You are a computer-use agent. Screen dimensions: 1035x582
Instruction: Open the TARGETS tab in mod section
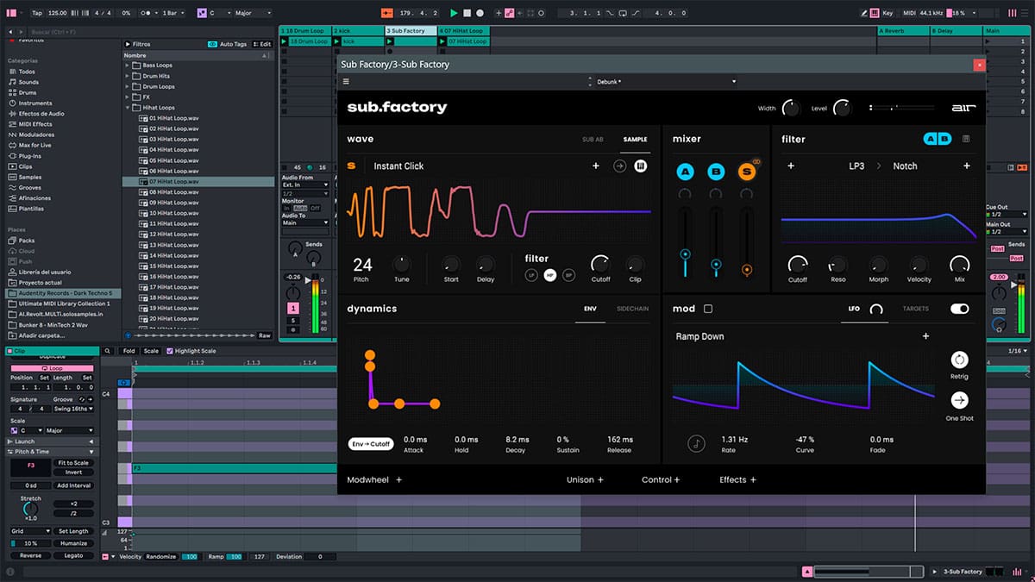coord(916,309)
